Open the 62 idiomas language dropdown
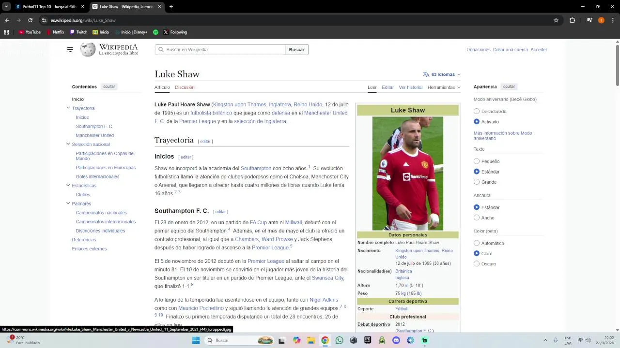The height and width of the screenshot is (348, 620). coord(441,74)
